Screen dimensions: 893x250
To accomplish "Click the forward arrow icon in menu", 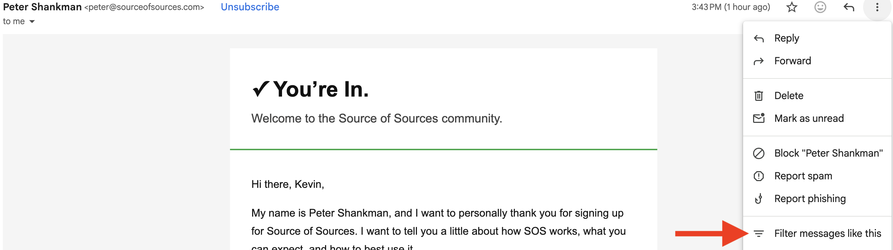I will (759, 61).
